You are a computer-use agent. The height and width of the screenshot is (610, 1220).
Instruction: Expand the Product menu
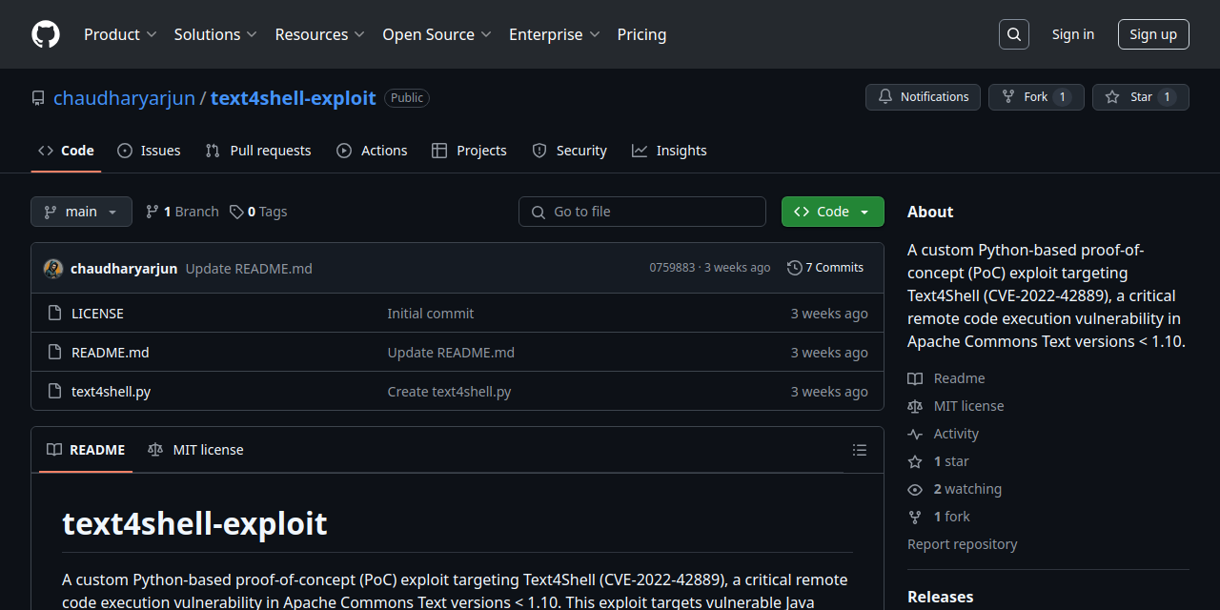point(120,34)
